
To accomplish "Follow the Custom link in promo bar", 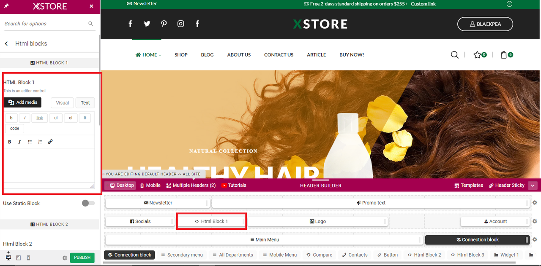I will [423, 4].
